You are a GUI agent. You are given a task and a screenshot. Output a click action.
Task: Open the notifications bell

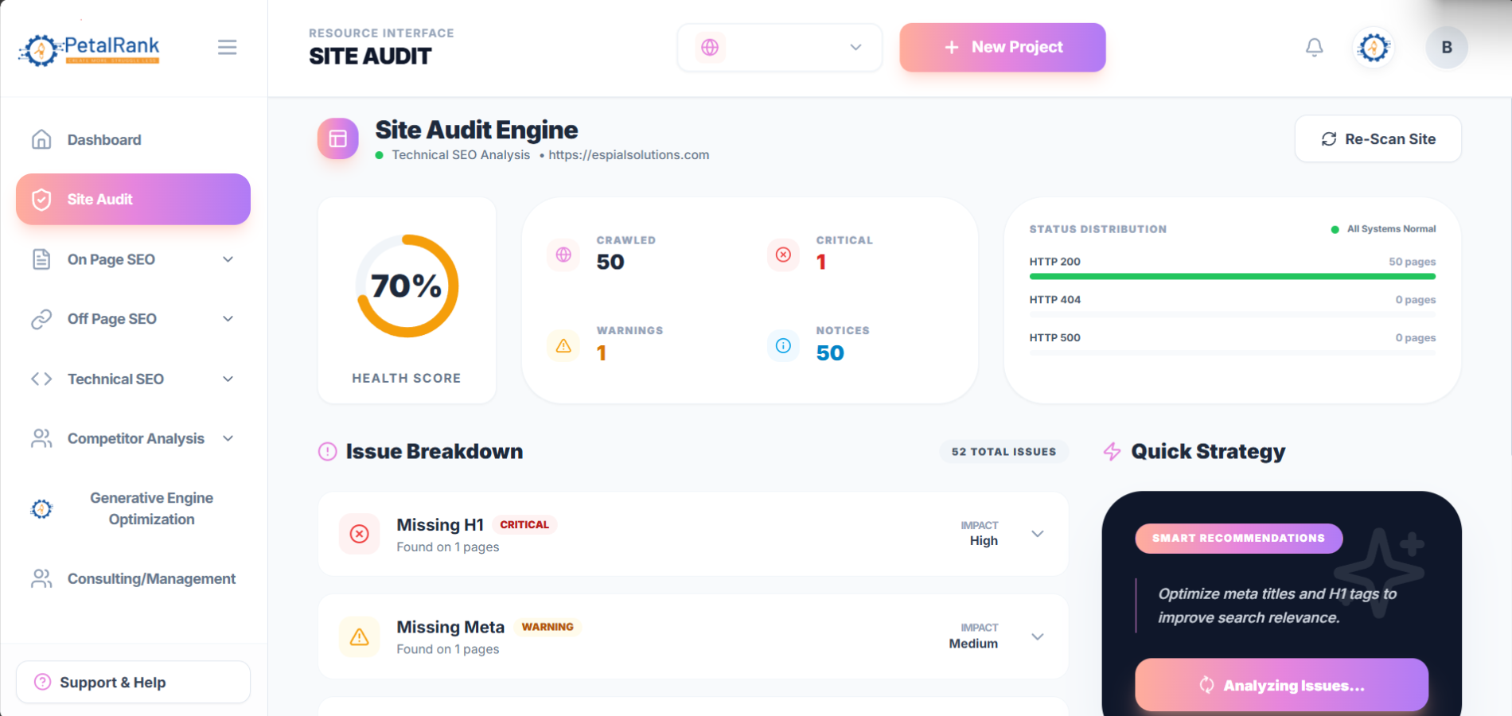click(x=1315, y=48)
